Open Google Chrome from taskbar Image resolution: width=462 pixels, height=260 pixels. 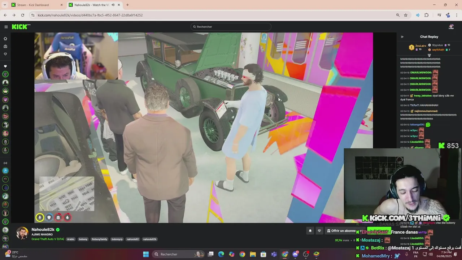[x=242, y=254]
